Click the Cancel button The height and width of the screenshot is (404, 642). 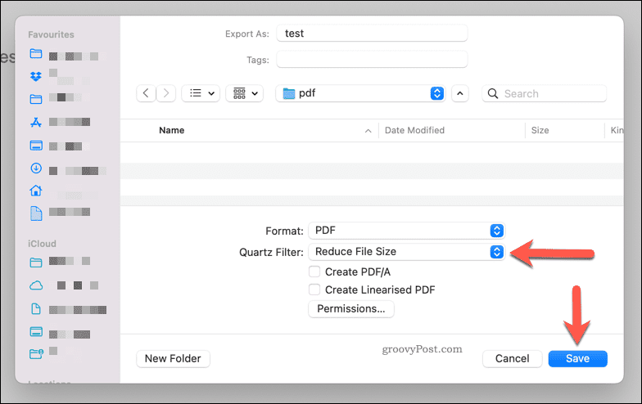[512, 358]
